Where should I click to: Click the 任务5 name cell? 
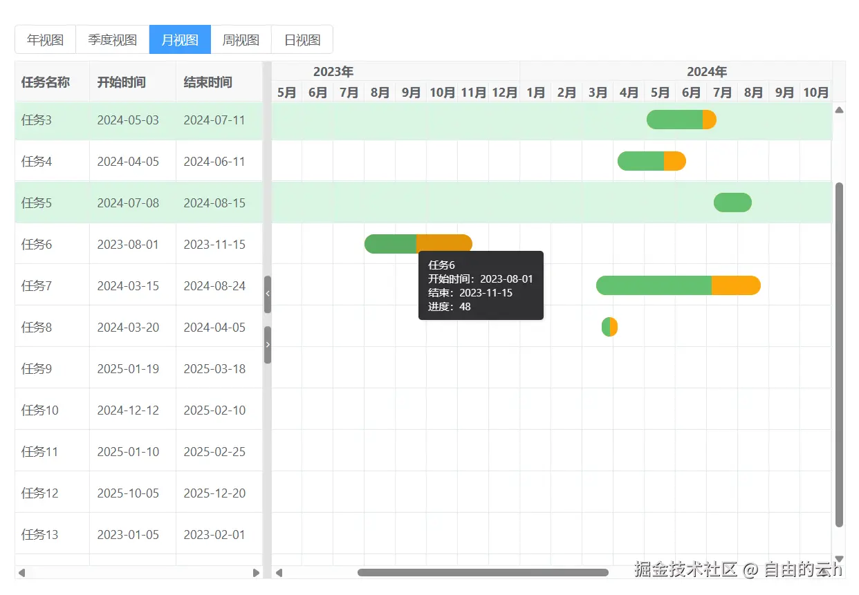coord(52,202)
